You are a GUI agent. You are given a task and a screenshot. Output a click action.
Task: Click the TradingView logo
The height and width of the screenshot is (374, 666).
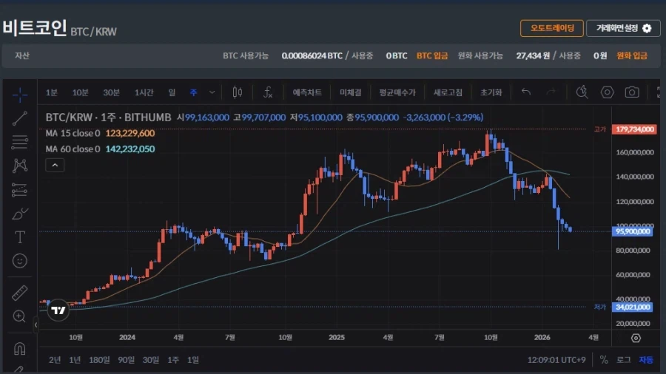pyautogui.click(x=58, y=310)
